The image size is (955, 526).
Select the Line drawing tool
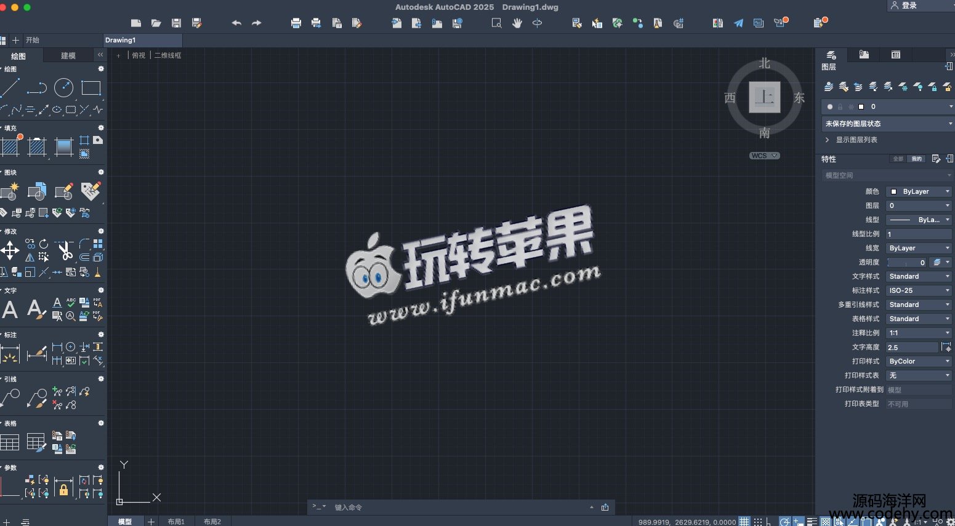tap(9, 88)
